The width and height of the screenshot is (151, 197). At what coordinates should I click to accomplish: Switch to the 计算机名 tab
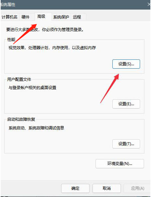tap(10, 17)
